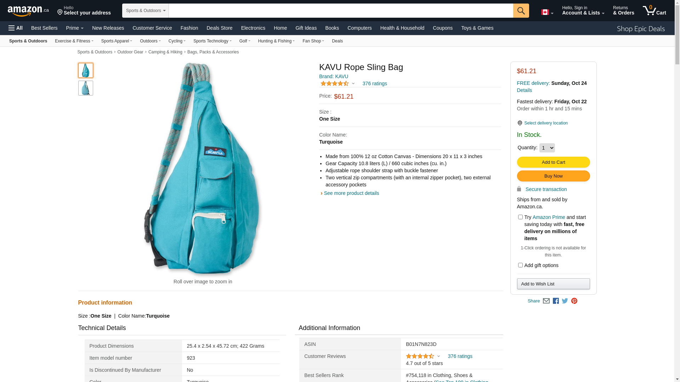Open the shopping cart icon
The width and height of the screenshot is (680, 382).
click(654, 10)
